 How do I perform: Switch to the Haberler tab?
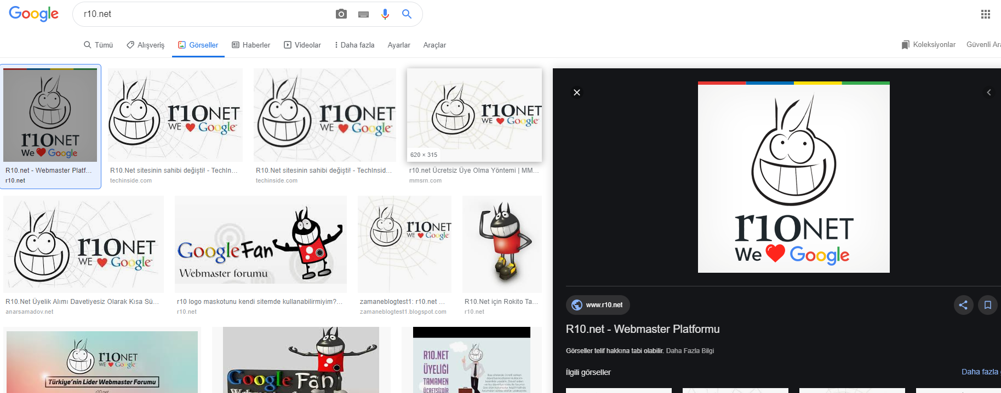(251, 45)
